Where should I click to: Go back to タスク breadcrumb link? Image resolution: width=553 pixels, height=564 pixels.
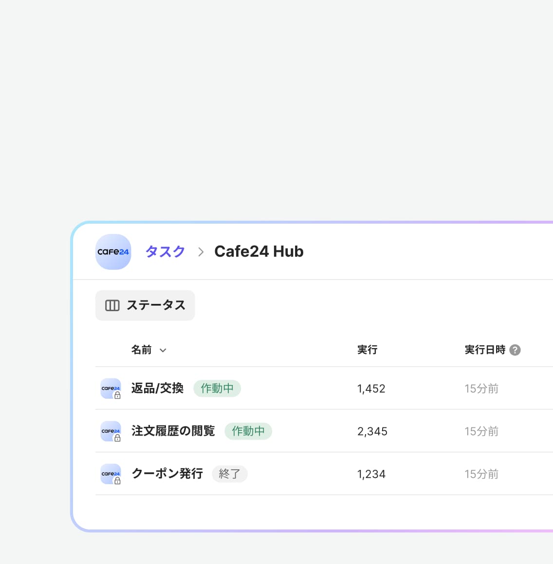pos(165,252)
